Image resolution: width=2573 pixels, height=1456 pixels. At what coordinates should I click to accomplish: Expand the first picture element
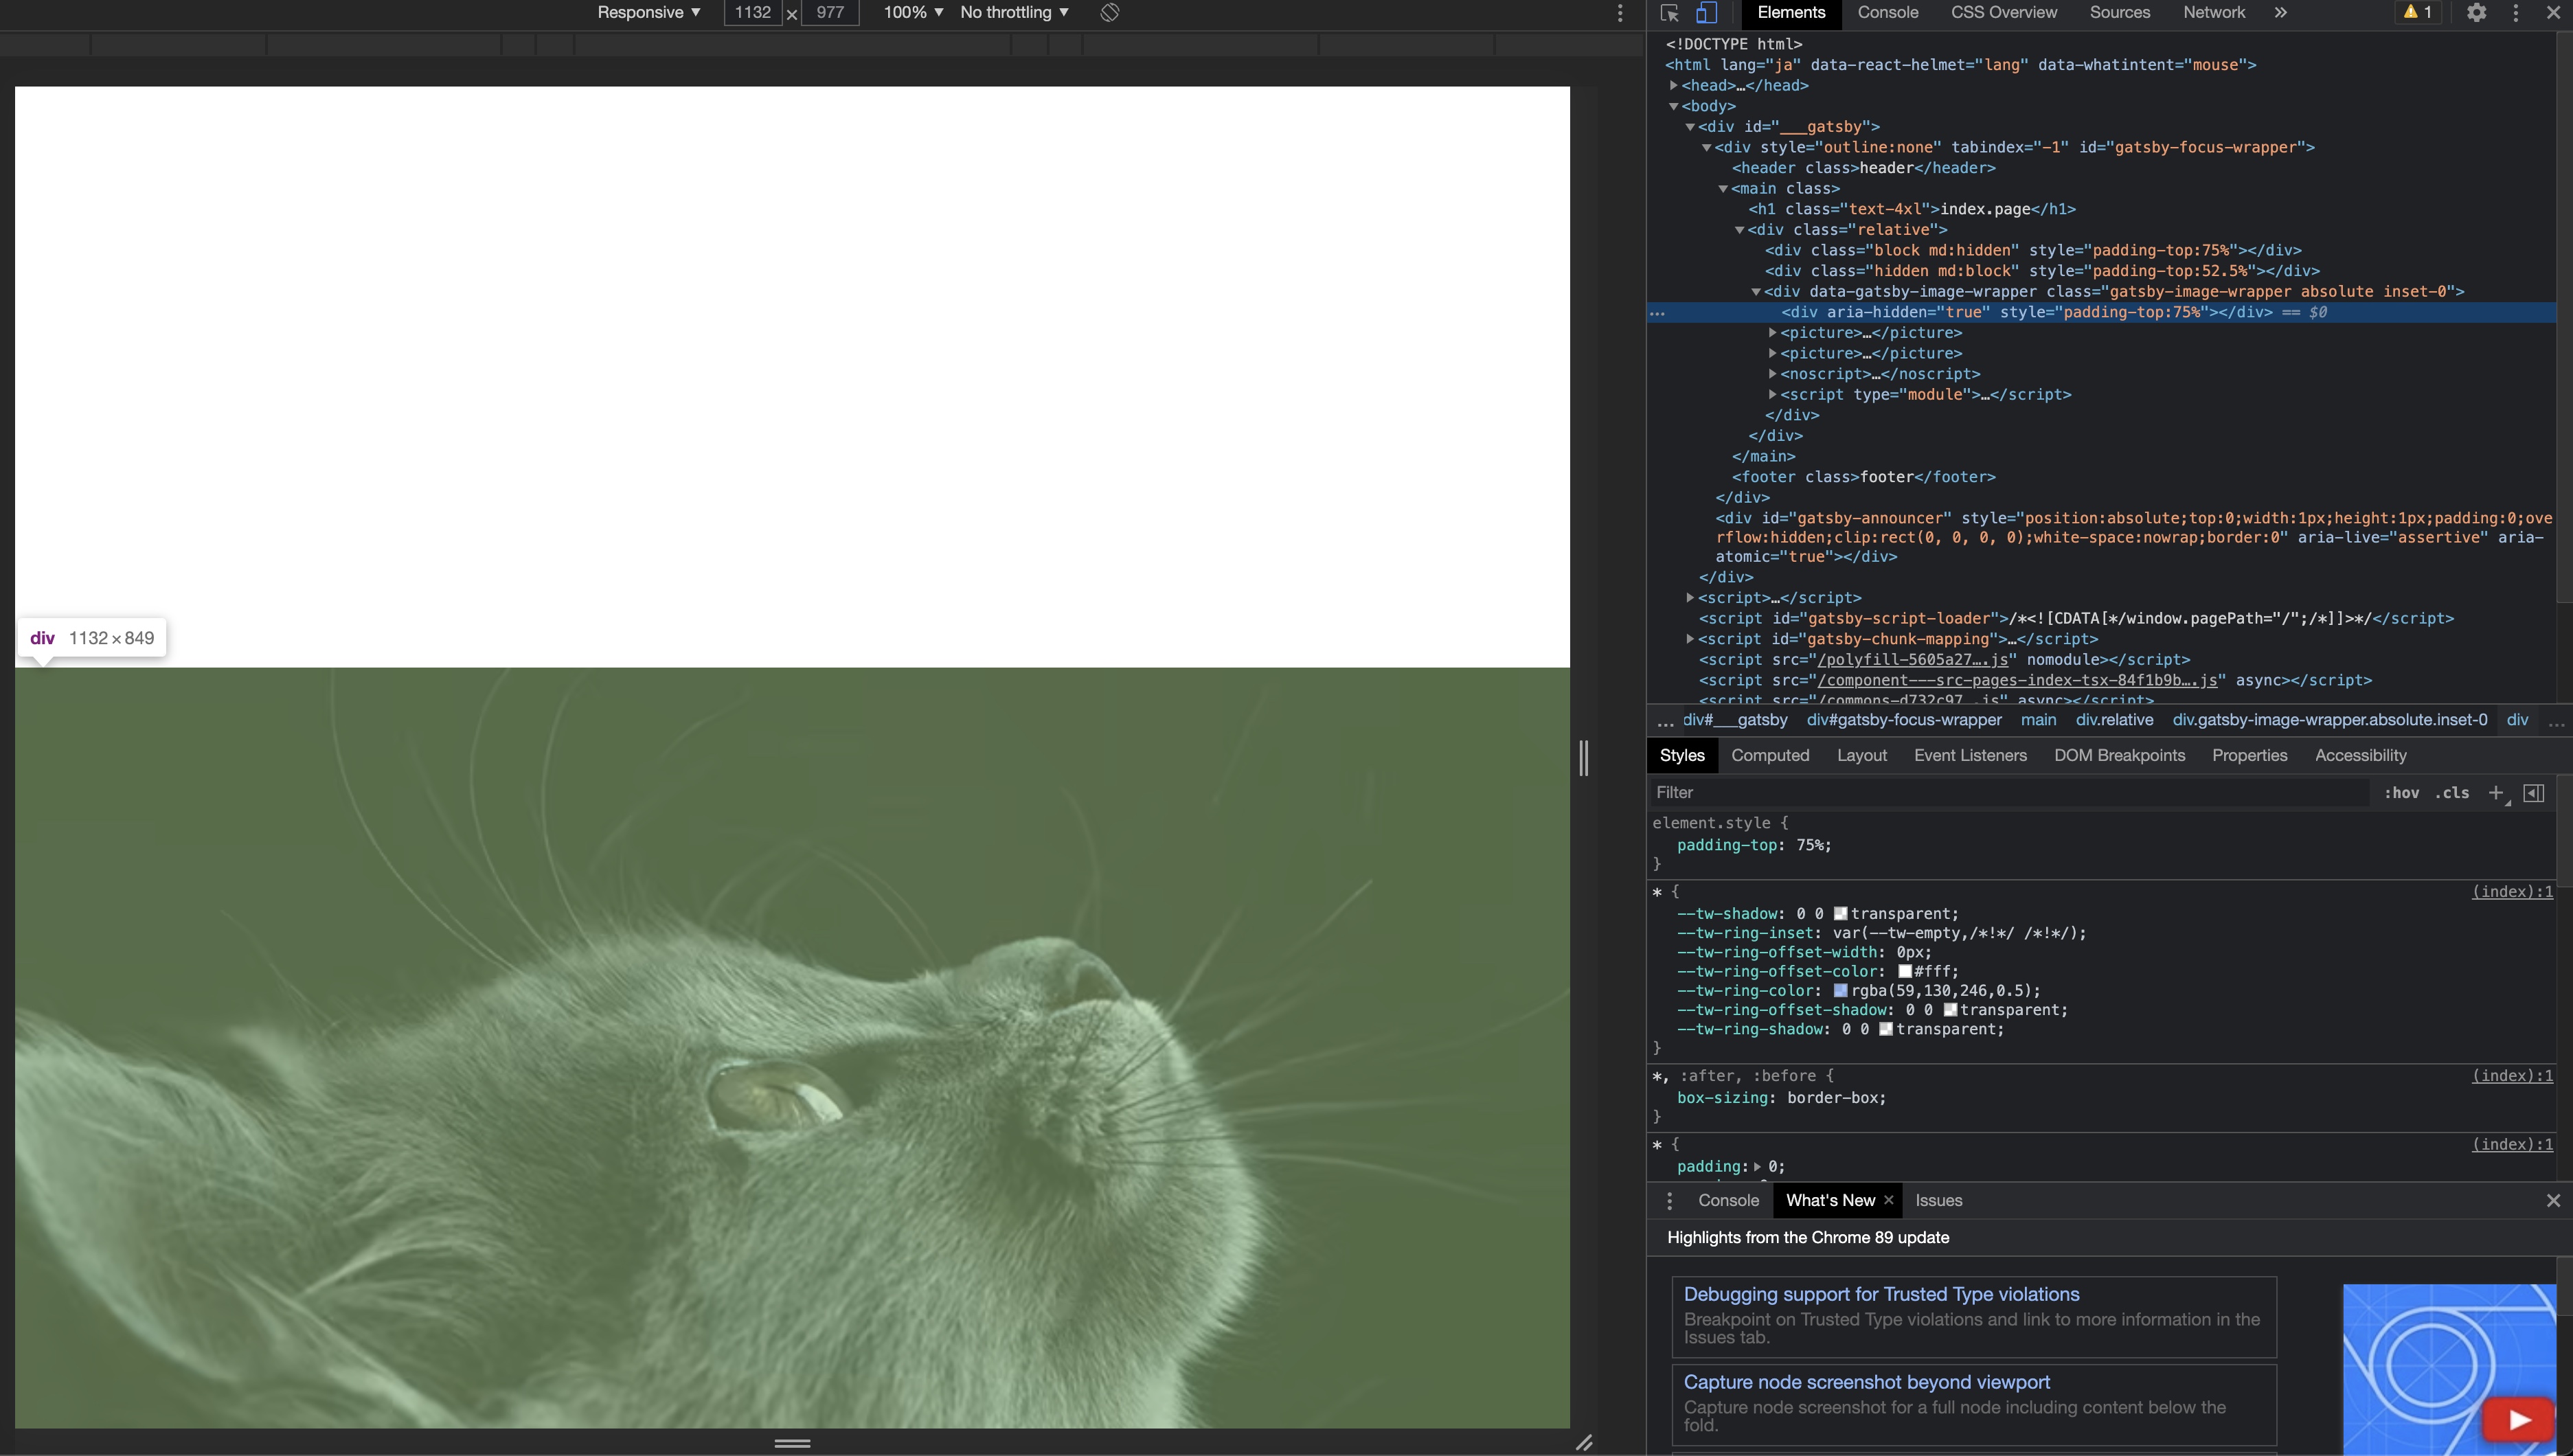coord(1772,333)
